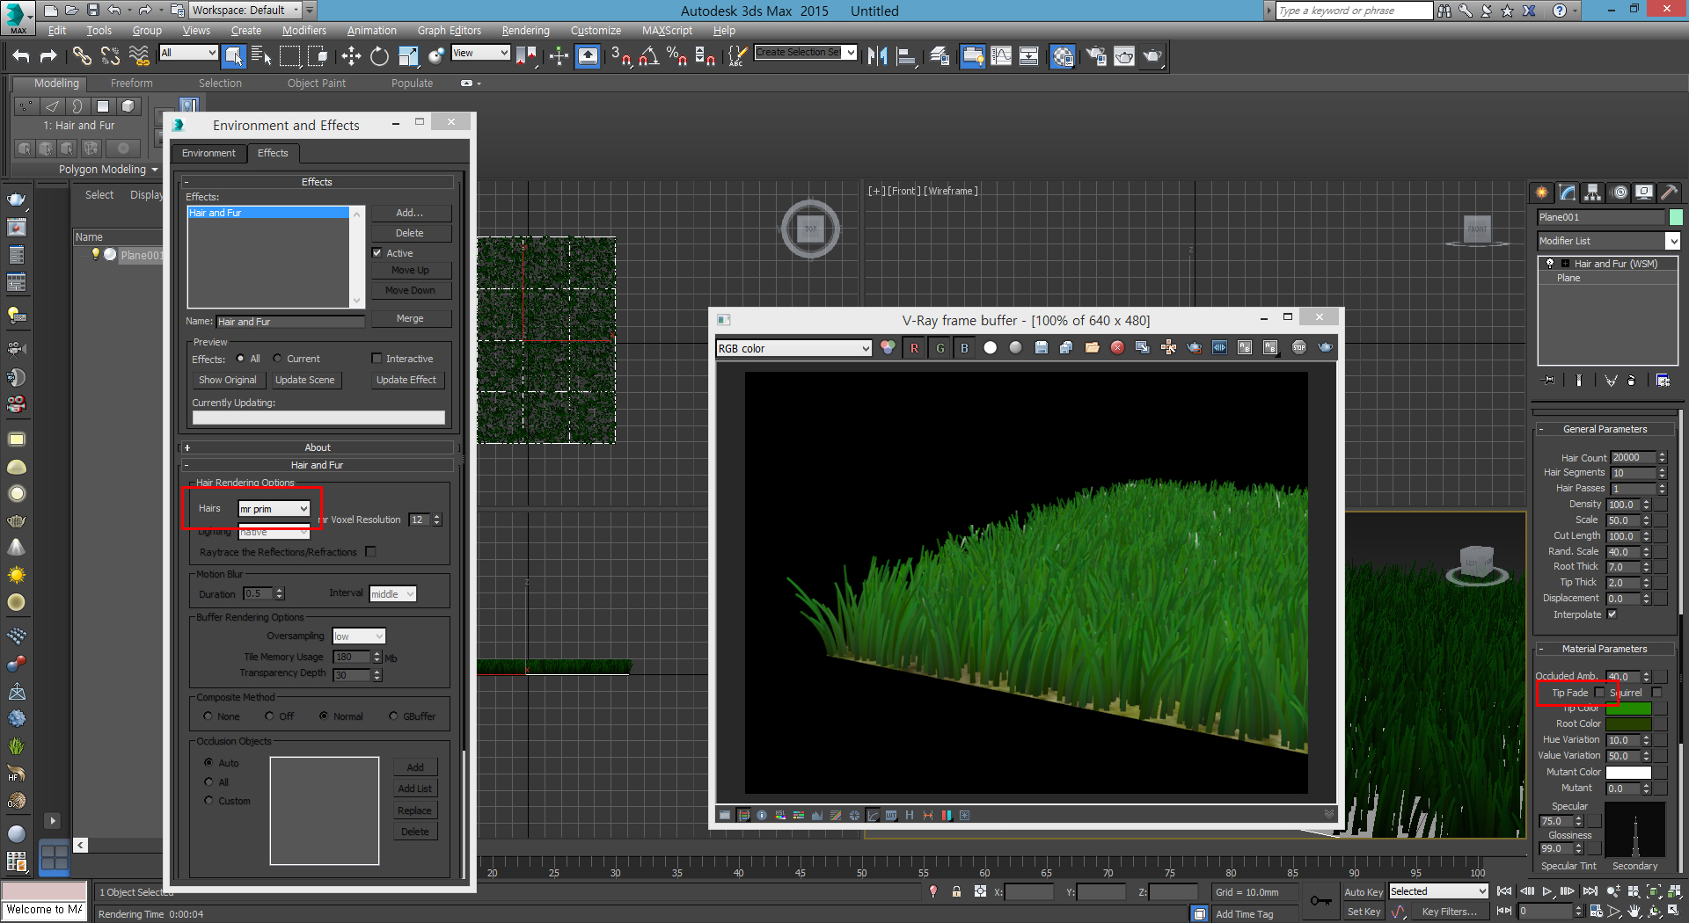Uncheck the Active effect checkbox
The height and width of the screenshot is (923, 1689).
pyautogui.click(x=377, y=253)
